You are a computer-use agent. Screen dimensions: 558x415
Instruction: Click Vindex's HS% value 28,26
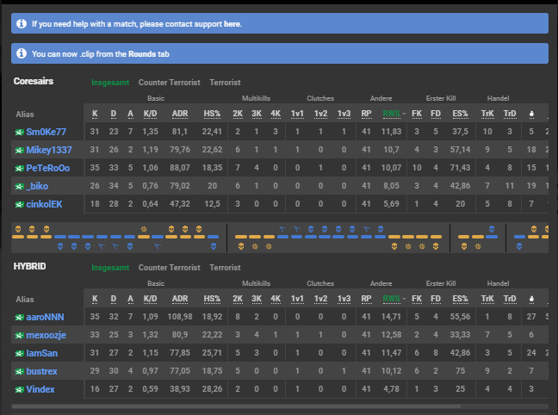[212, 389]
